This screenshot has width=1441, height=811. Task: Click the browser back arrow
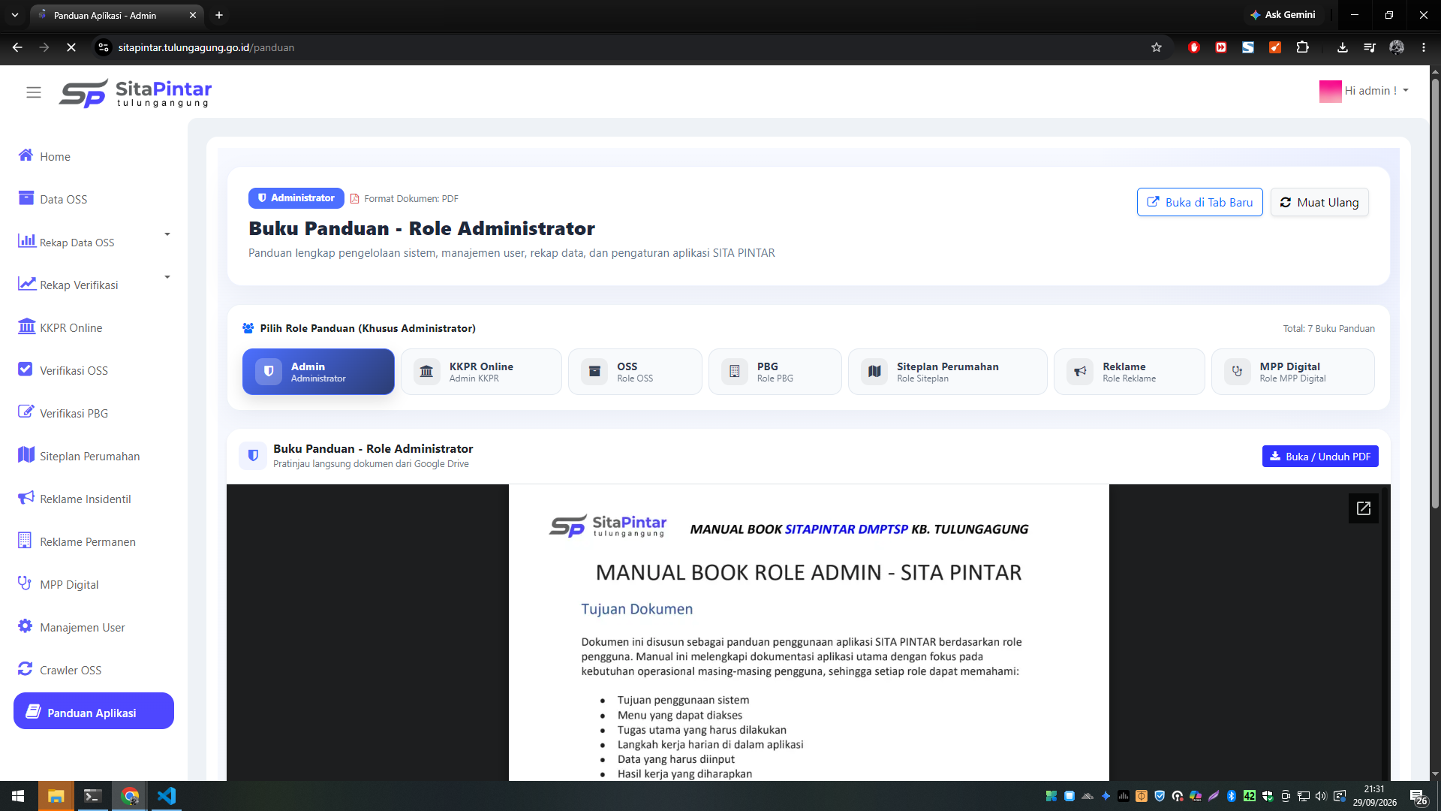17,47
